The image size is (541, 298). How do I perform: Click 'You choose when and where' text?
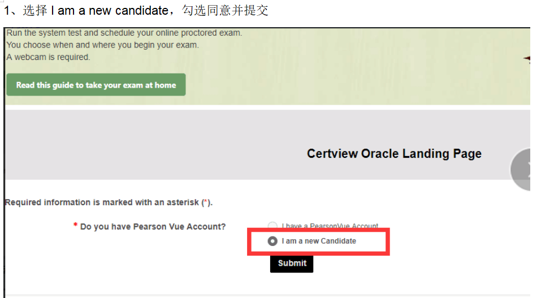102,45
